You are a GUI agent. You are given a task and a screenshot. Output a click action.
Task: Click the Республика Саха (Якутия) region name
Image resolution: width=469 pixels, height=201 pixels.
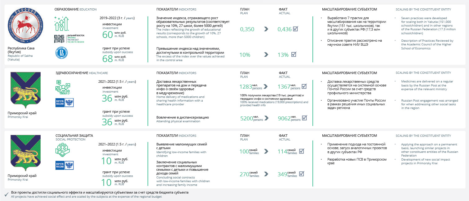21,50
